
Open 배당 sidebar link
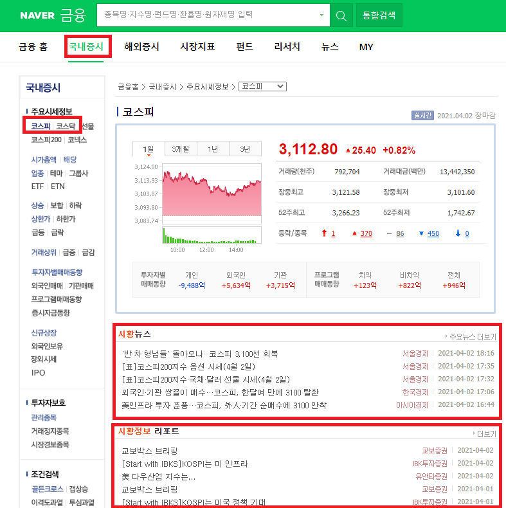70,159
